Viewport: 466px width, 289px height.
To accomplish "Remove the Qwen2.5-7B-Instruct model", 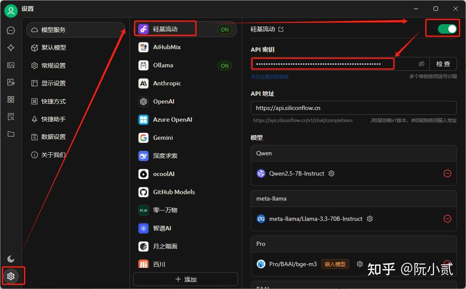I will pyautogui.click(x=447, y=173).
